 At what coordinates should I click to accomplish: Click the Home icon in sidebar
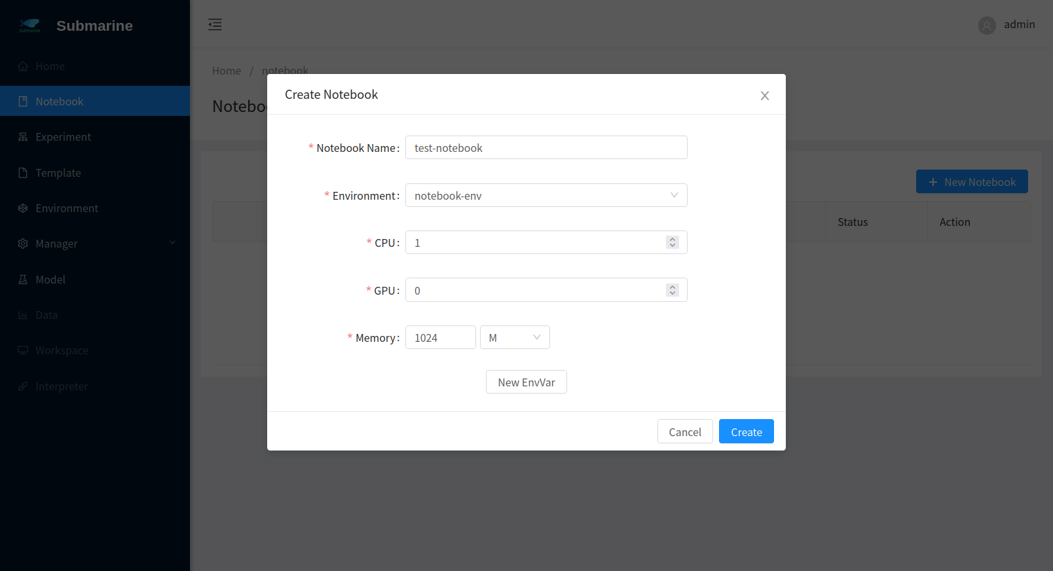23,66
